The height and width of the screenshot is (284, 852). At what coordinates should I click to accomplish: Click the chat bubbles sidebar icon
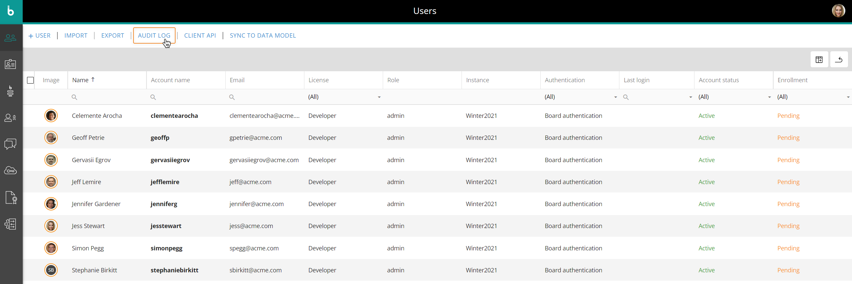click(x=11, y=144)
